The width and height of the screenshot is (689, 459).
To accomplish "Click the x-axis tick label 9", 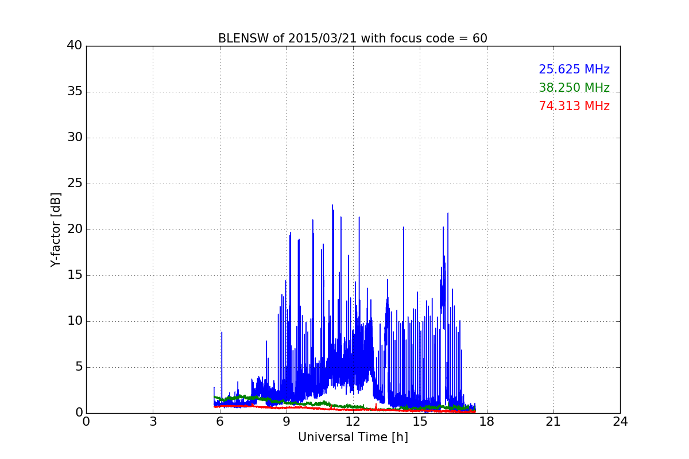I will [286, 422].
